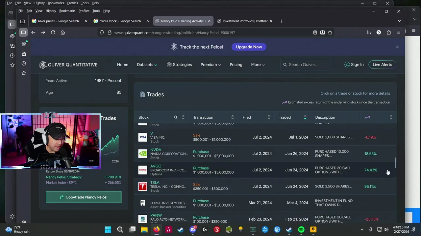
Task: Click search magnifier in Stock column header
Action: coord(176,117)
